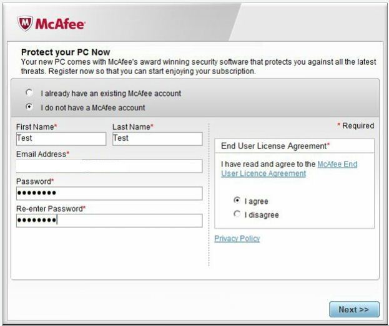Click the Re-enter Password field
This screenshot has height=326, width=389.
pos(109,221)
